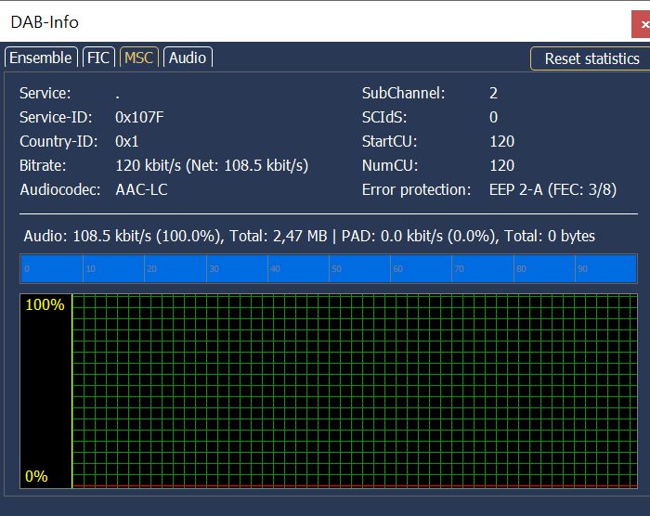
Task: Click the Country-ID value 0x1
Action: (x=127, y=141)
